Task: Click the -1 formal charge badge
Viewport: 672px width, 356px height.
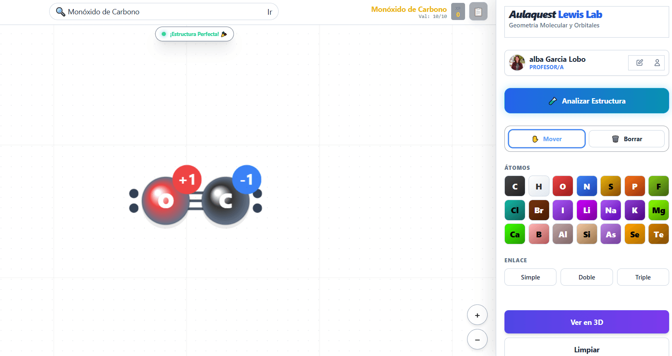Action: pos(247,180)
